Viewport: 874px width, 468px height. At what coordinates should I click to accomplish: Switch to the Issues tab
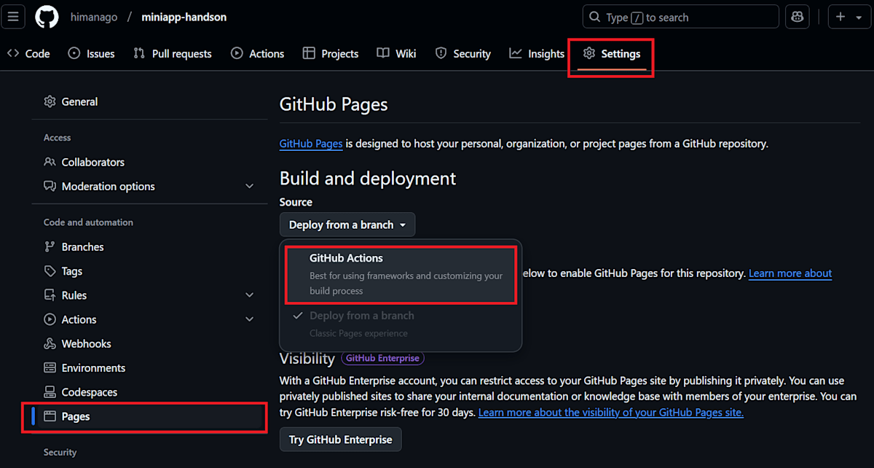92,53
